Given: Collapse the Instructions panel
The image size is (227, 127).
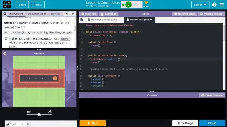Looking at the screenshot, I should point(5,14).
